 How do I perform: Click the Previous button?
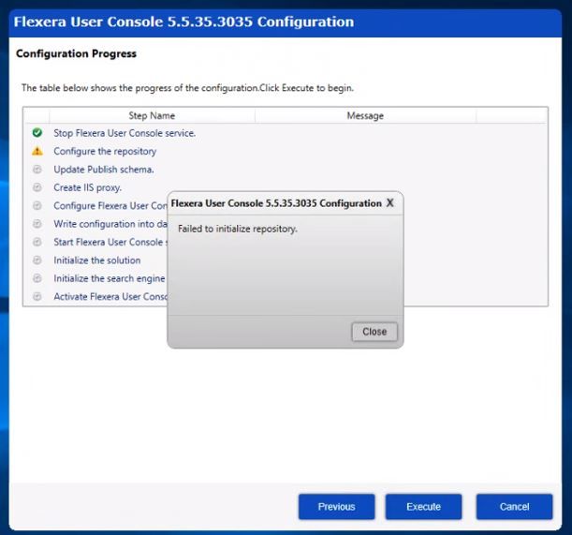point(336,507)
